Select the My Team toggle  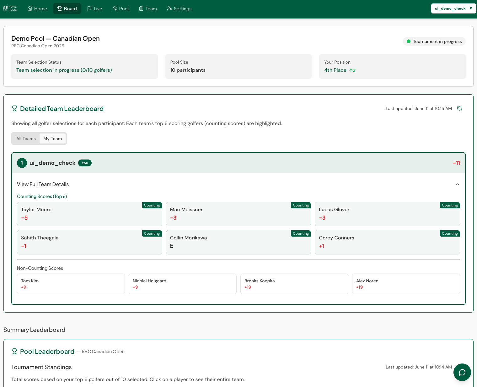coord(52,139)
